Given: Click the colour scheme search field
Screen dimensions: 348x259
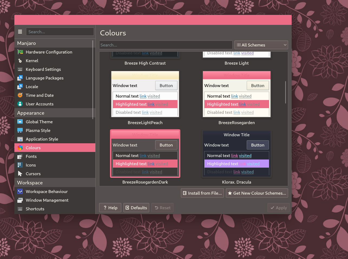Looking at the screenshot, I should click(x=166, y=45).
